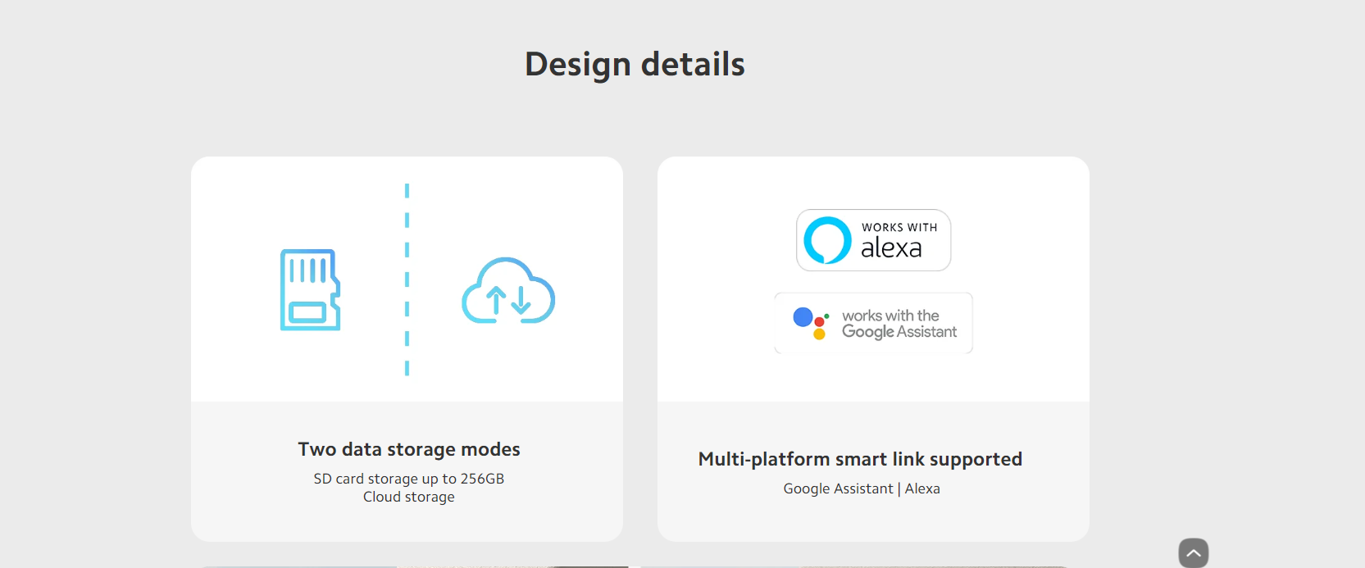The height and width of the screenshot is (568, 1365).
Task: Select the Two data storage modes title
Action: coord(409,449)
